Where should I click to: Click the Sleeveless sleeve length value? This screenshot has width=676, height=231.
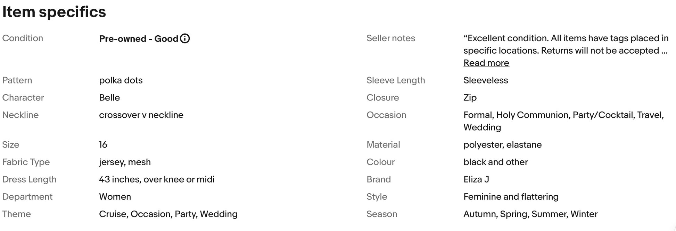486,80
